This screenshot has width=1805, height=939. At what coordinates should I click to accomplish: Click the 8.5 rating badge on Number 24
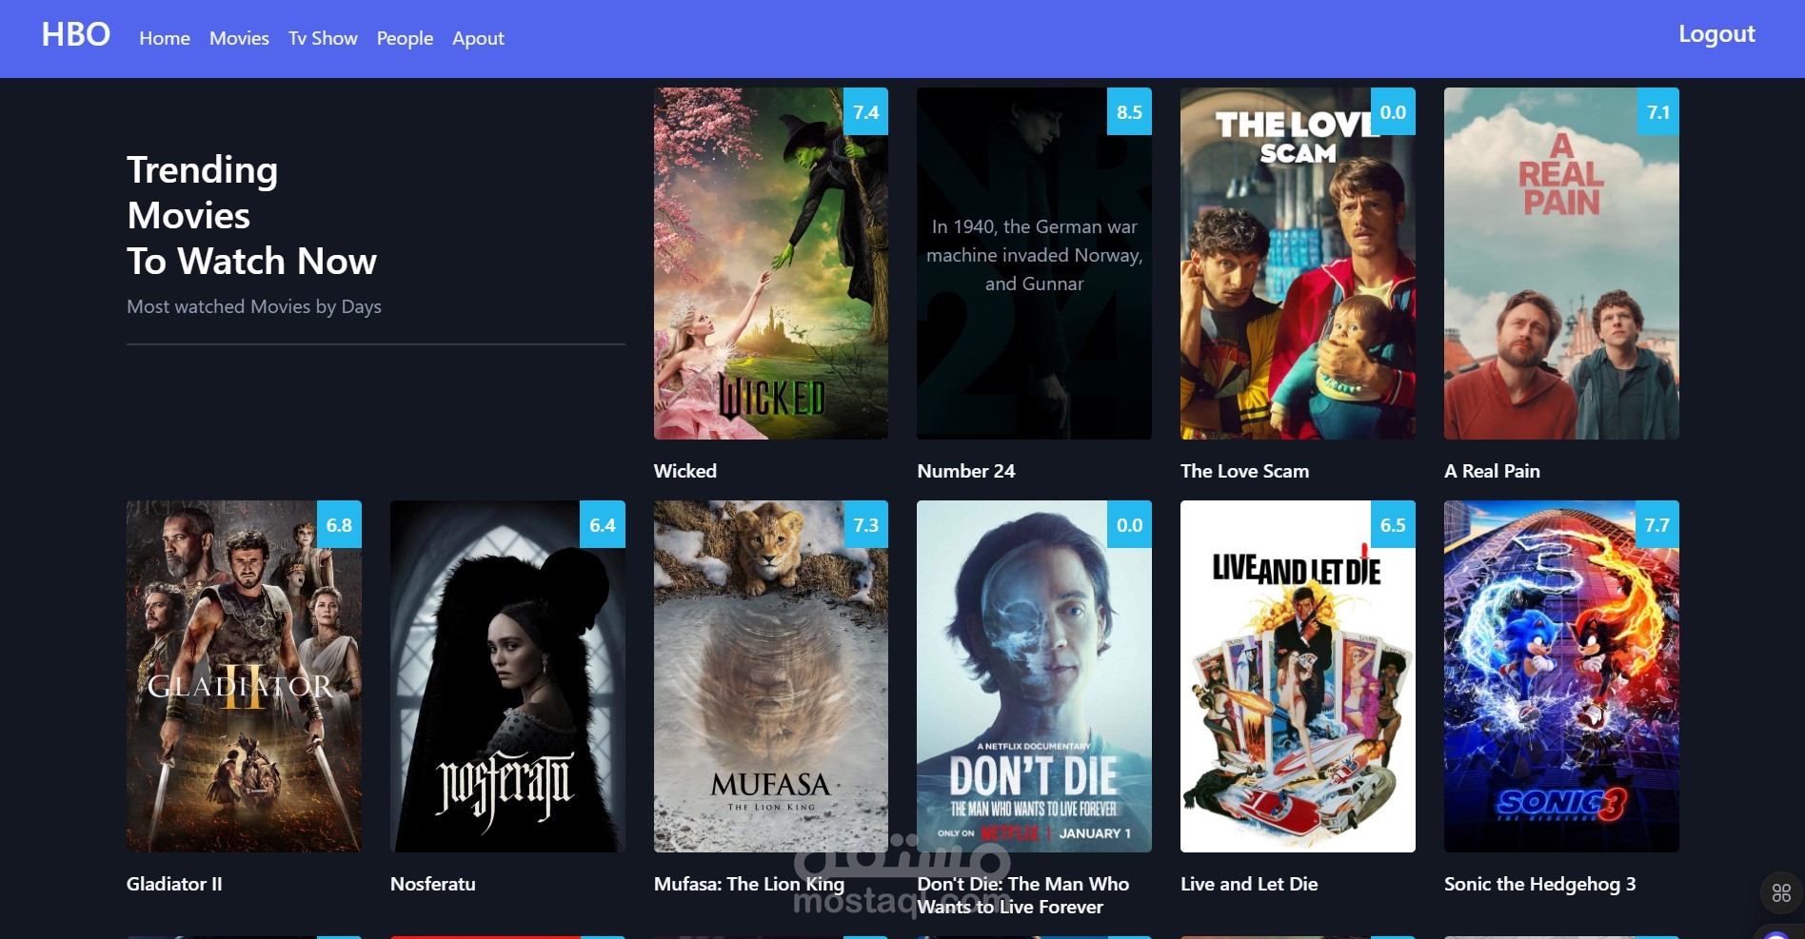pyautogui.click(x=1129, y=111)
